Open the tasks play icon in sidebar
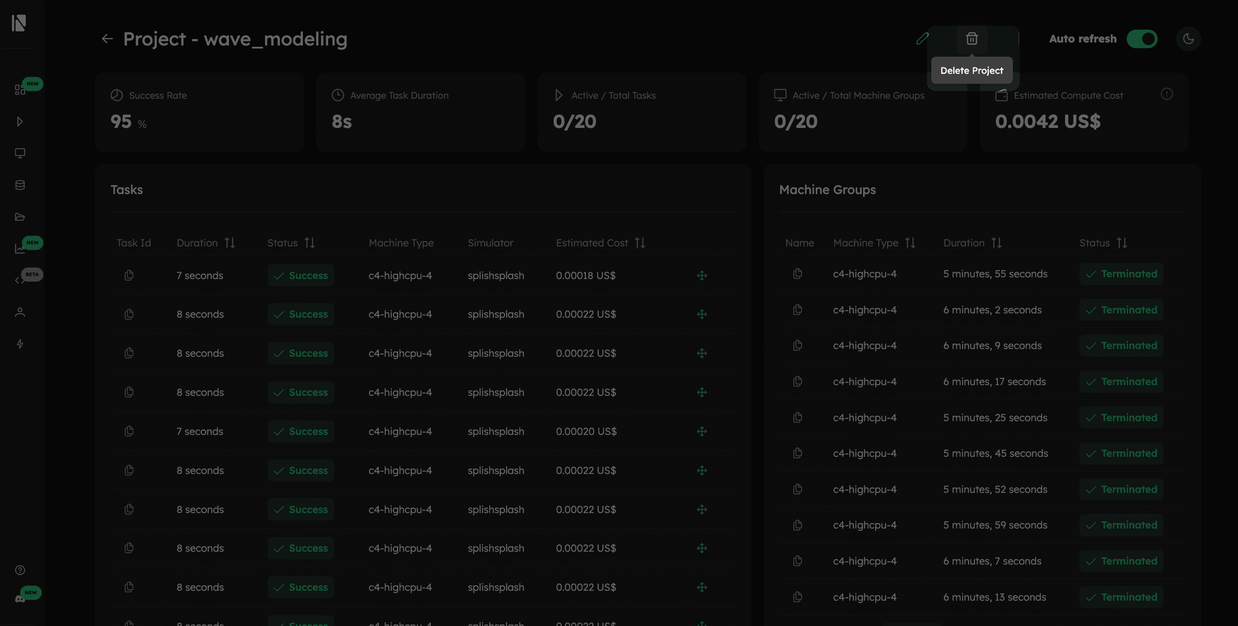The width and height of the screenshot is (1238, 626). (20, 122)
